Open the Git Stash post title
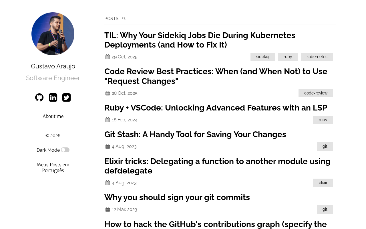 [195, 134]
